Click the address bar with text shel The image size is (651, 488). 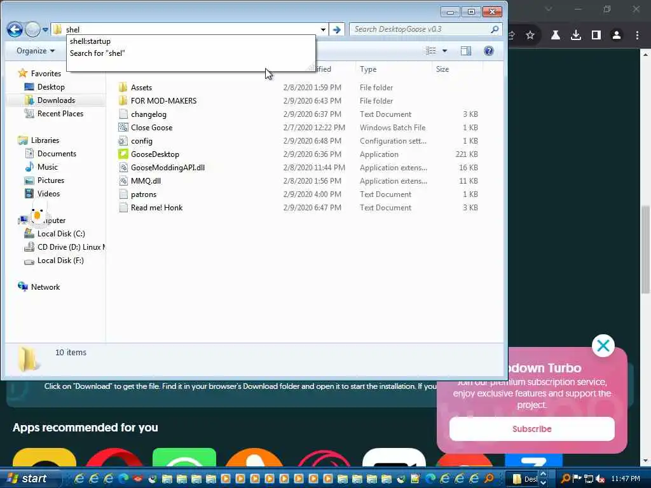point(191,29)
